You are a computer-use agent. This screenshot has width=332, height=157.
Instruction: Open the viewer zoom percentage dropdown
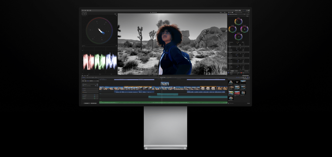pyautogui.click(x=221, y=12)
